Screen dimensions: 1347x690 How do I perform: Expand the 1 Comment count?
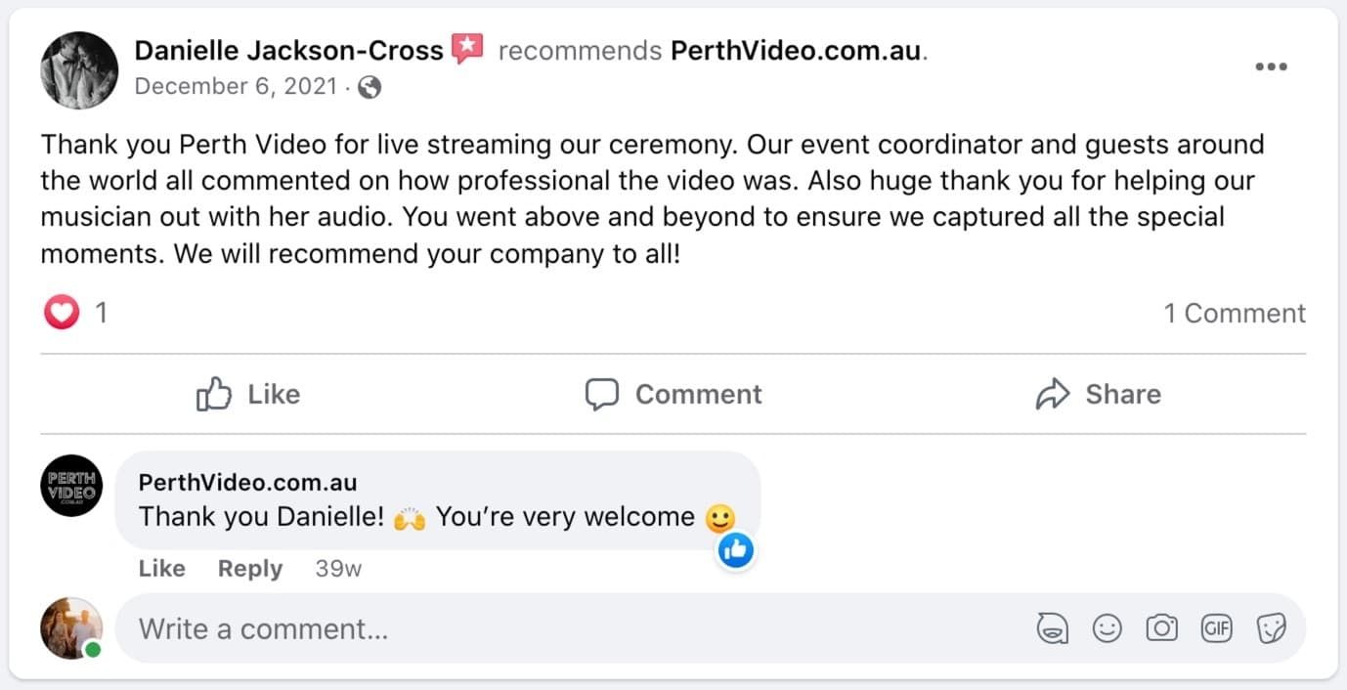1234,314
